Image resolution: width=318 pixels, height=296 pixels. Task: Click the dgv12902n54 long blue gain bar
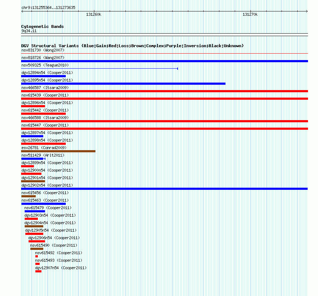[164, 189]
